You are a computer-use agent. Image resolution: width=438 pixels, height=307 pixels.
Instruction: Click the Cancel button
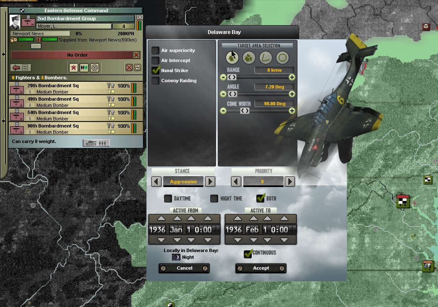(x=184, y=268)
